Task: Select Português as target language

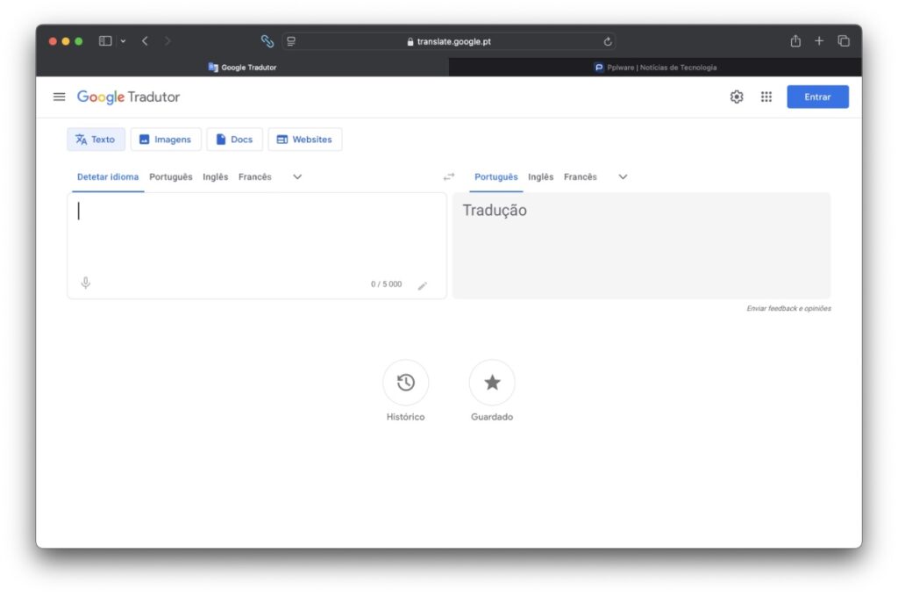Action: (496, 177)
